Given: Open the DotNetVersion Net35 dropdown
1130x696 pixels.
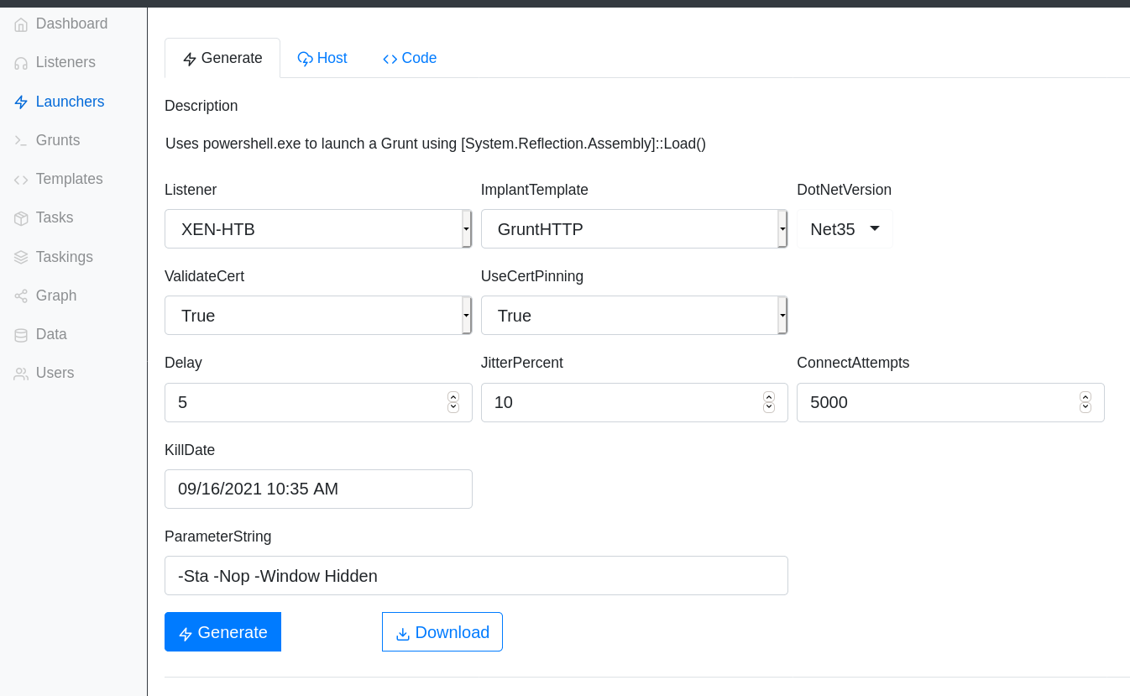Looking at the screenshot, I should (845, 229).
